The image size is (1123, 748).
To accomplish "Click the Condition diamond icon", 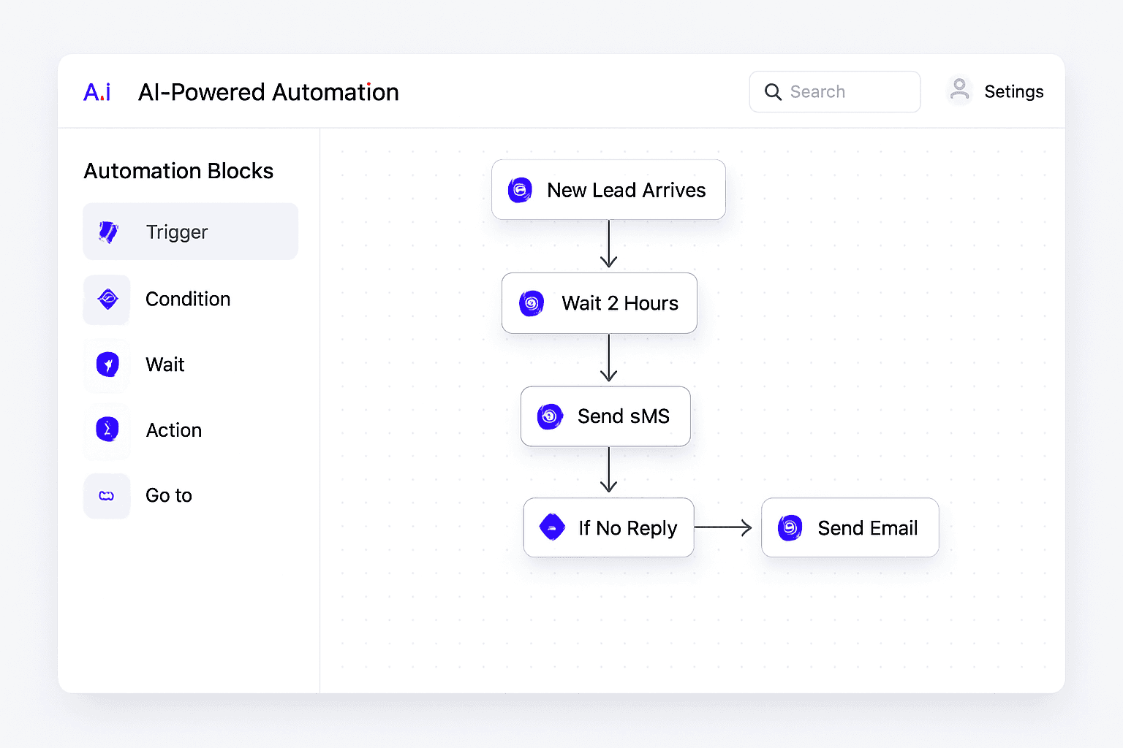I will pyautogui.click(x=107, y=299).
